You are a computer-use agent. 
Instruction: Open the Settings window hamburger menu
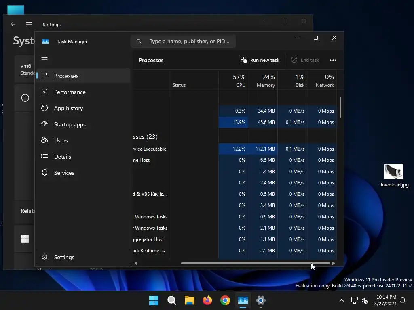[29, 24]
